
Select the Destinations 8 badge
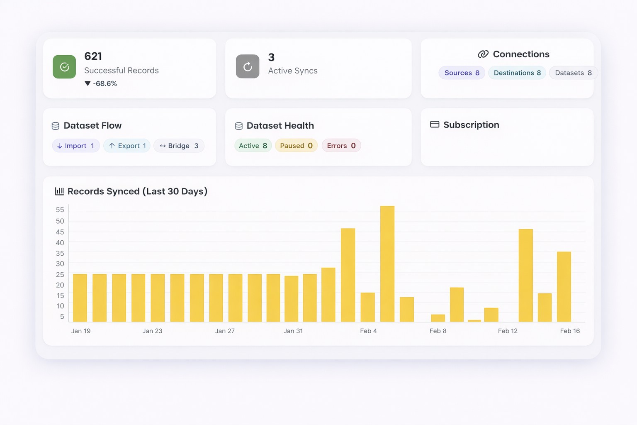517,73
